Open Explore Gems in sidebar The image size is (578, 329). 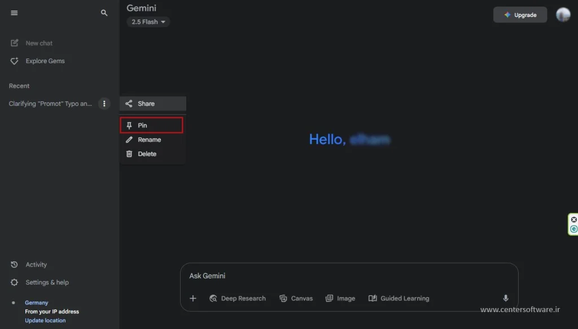point(45,61)
